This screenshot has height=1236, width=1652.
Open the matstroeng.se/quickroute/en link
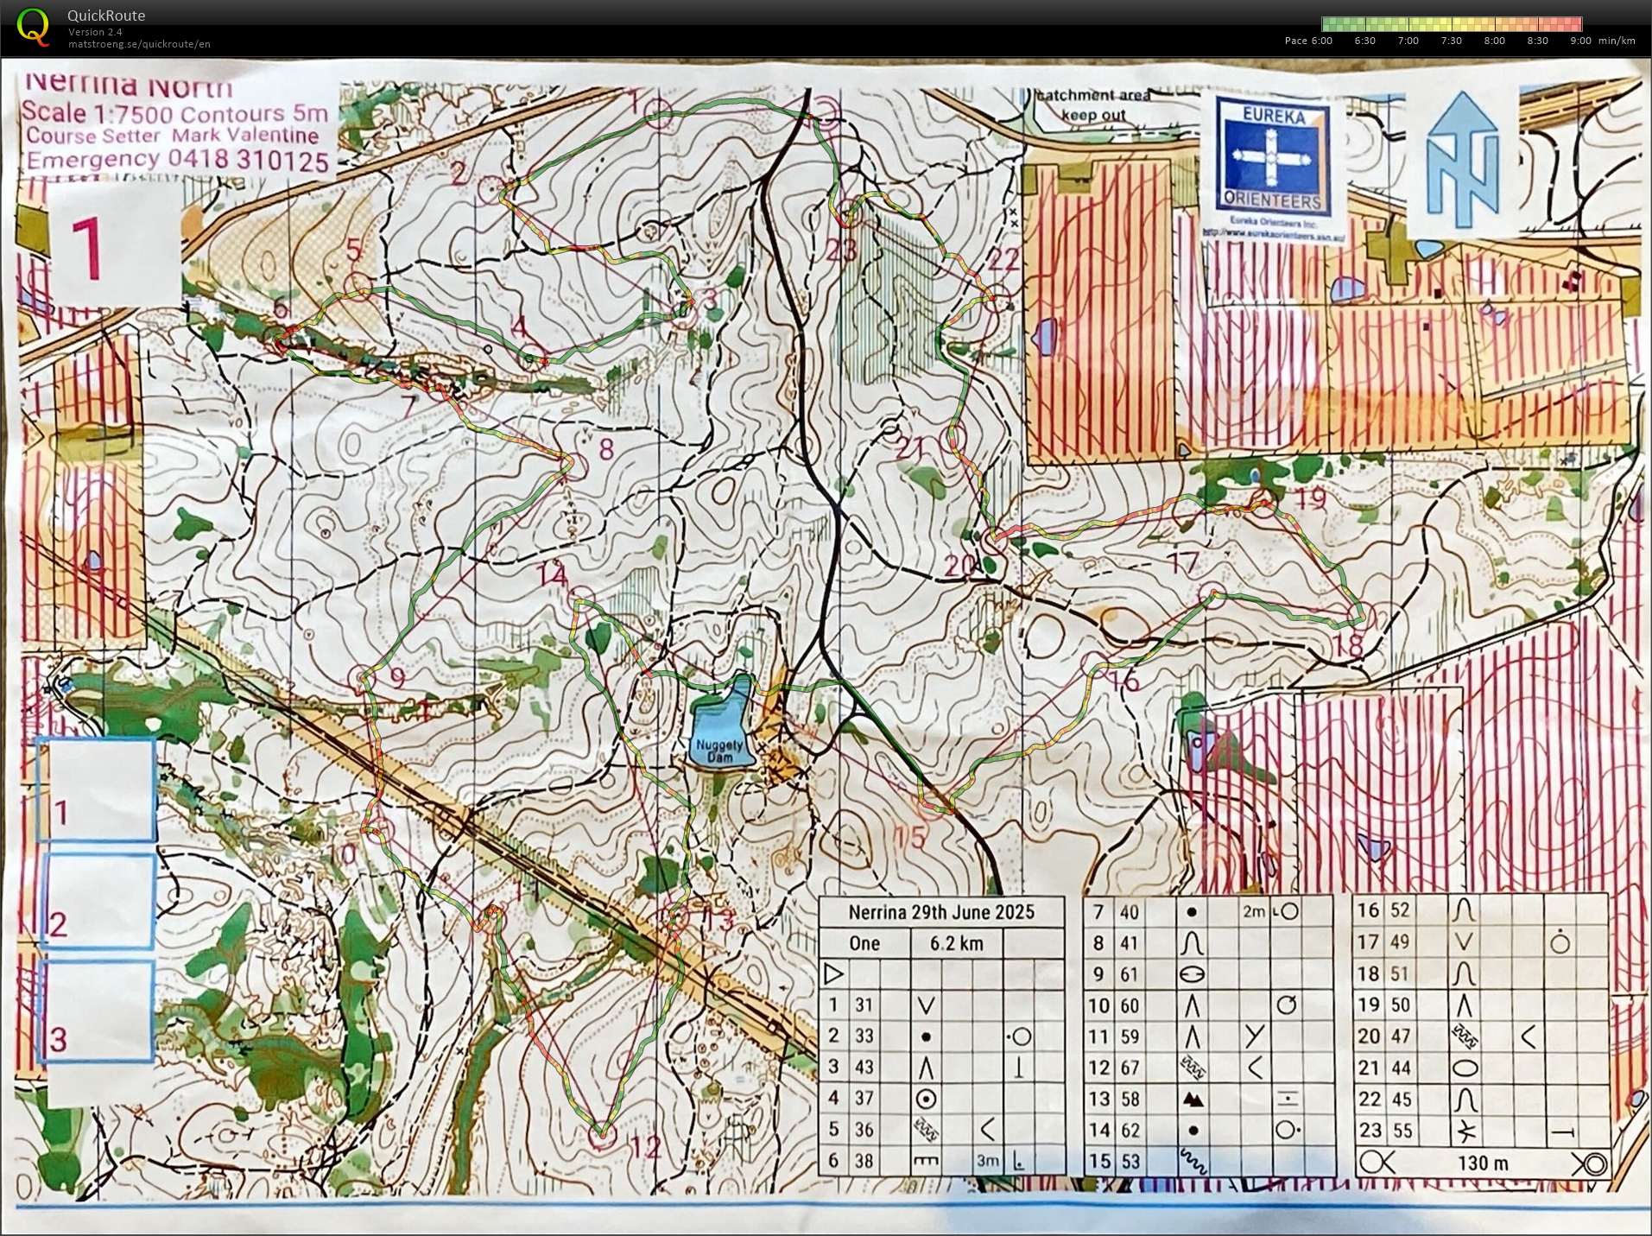tap(139, 44)
